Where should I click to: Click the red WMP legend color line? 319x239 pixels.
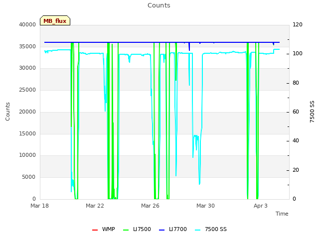[x=95, y=230]
